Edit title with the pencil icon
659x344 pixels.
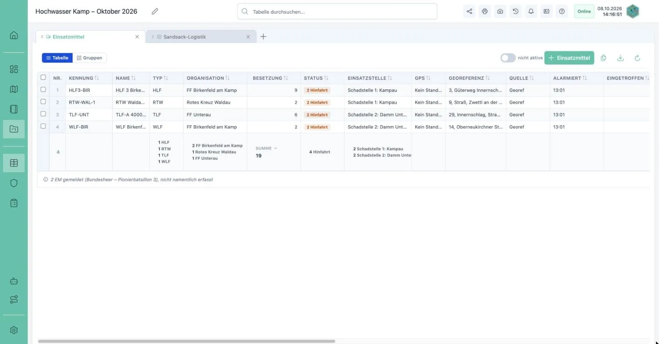(155, 11)
